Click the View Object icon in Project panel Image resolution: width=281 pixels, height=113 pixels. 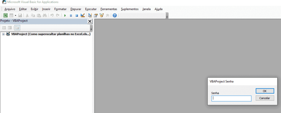[x=10, y=28]
